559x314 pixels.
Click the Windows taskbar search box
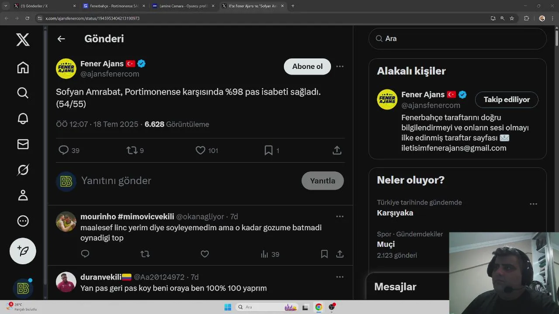(267, 307)
